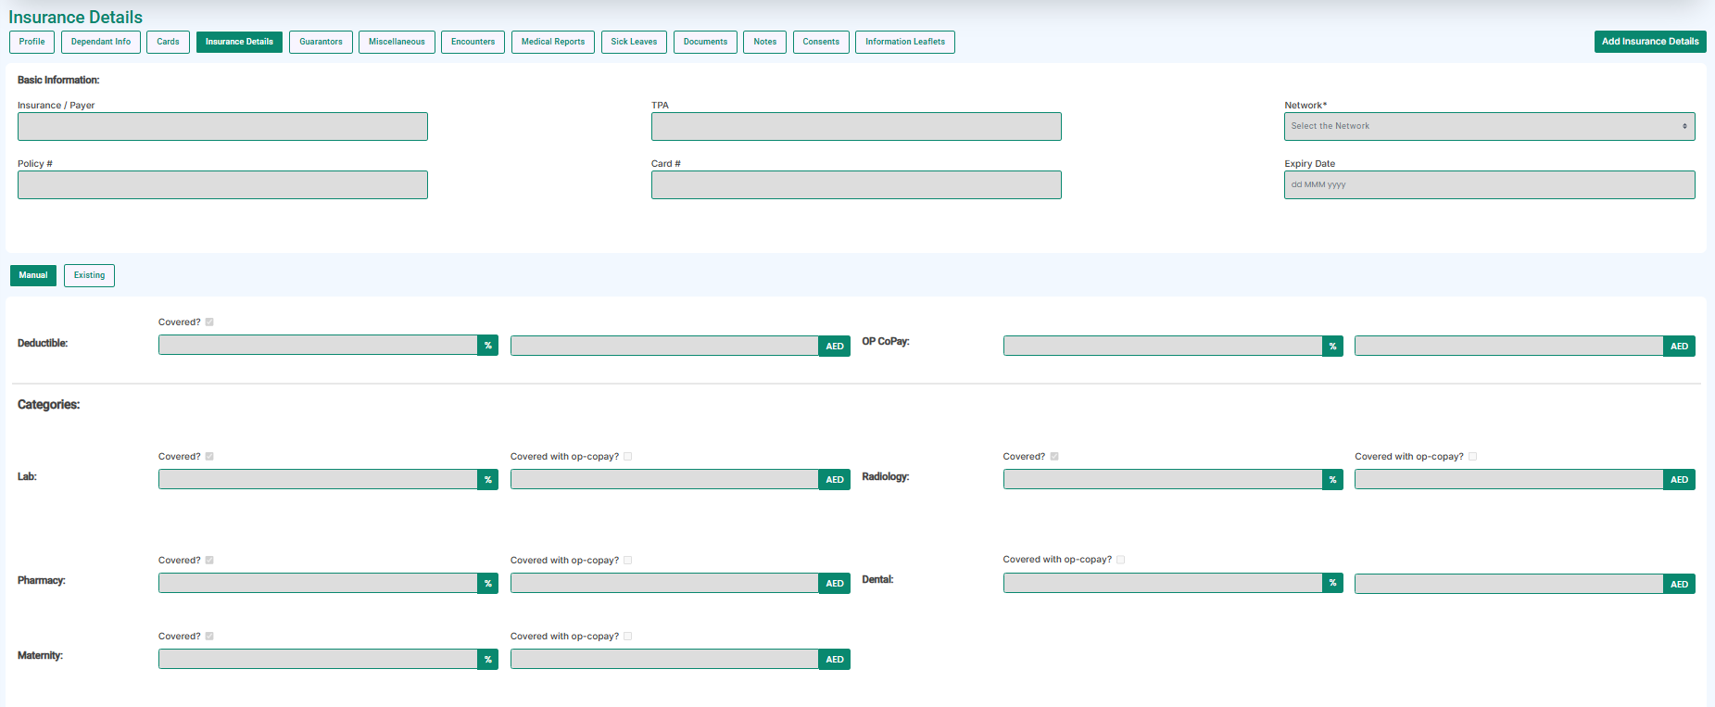Open the Cards tab
Screen dimensions: 1715x707
click(x=168, y=42)
